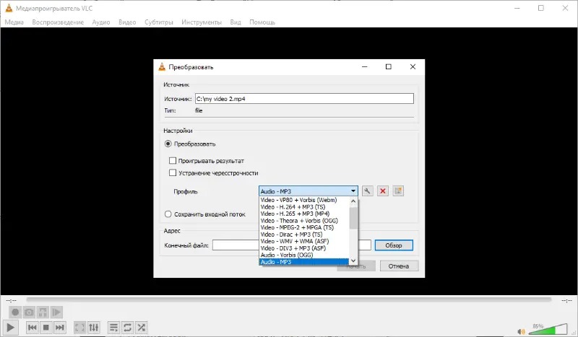Choose Video - Dirac + MP3 (TS) profile

(303, 235)
